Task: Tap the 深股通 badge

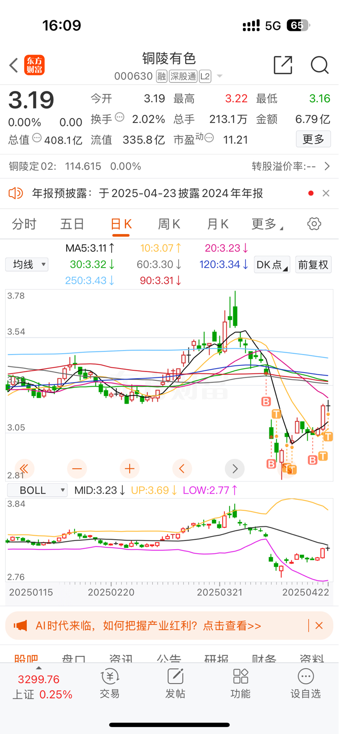Action: [x=183, y=77]
